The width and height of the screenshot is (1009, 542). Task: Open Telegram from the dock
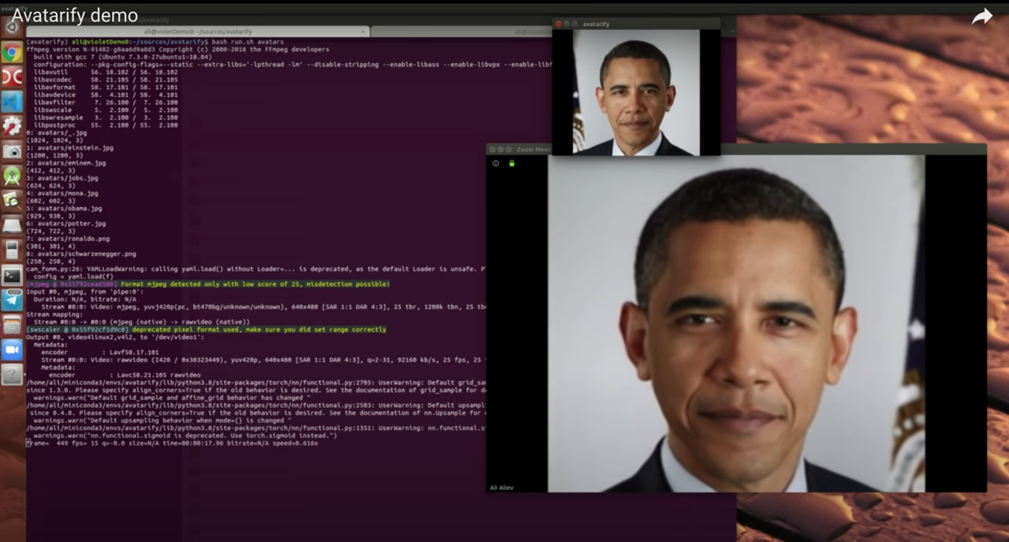tap(12, 300)
